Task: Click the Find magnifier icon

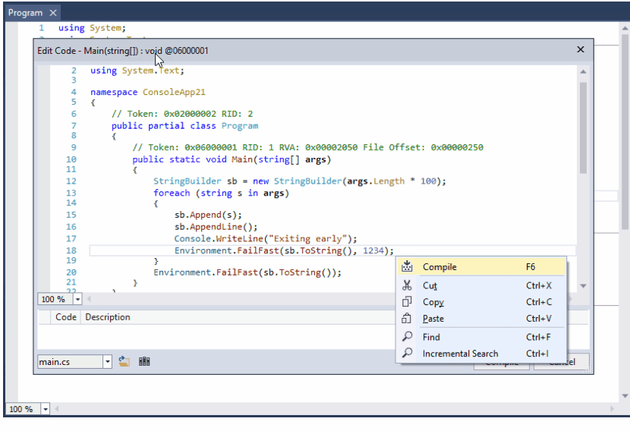Action: click(407, 337)
